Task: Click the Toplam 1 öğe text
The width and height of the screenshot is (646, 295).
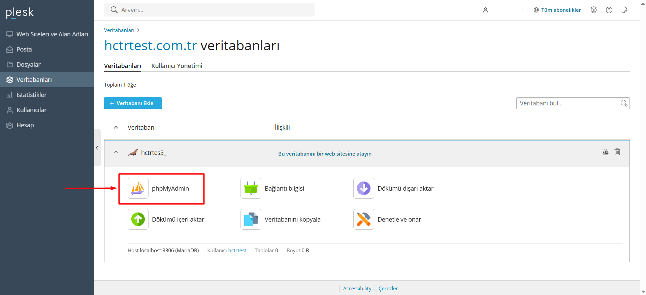Action: [x=120, y=85]
